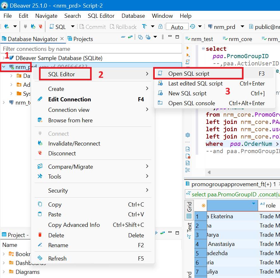
Task: Click the Commit toolbar button
Action: (x=93, y=27)
